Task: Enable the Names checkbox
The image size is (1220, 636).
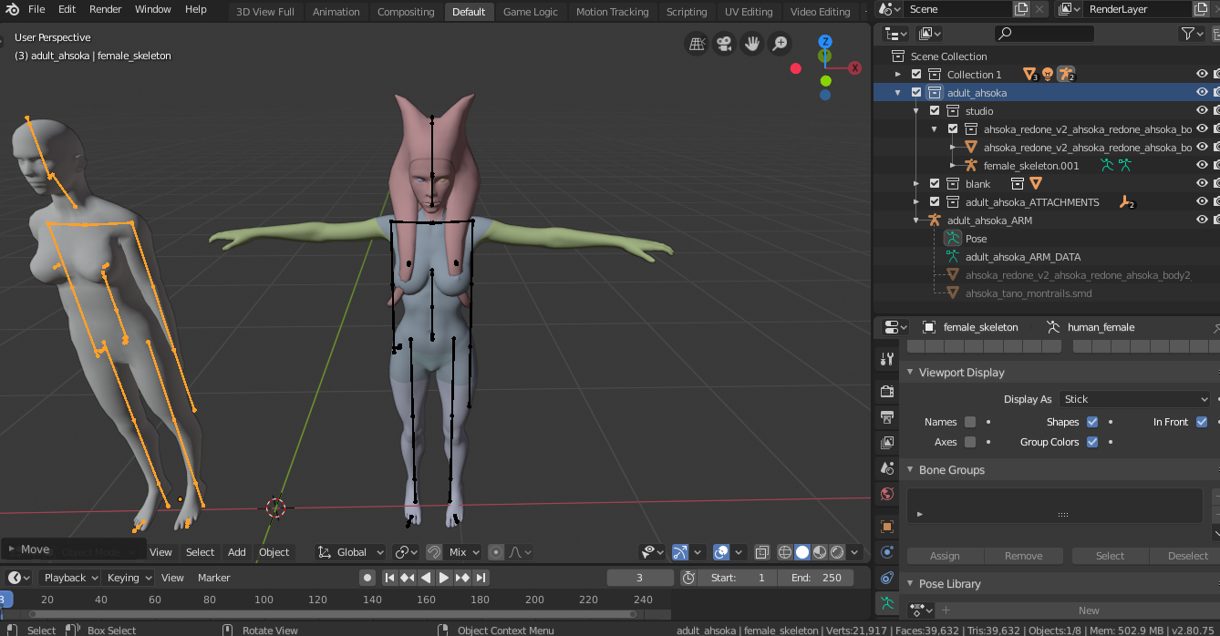Action: point(970,422)
